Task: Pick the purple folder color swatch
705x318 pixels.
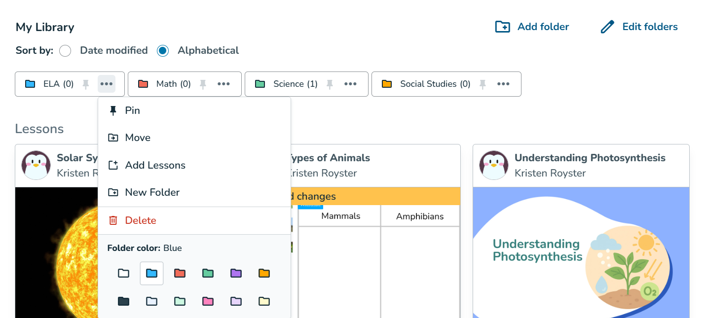Action: click(236, 273)
